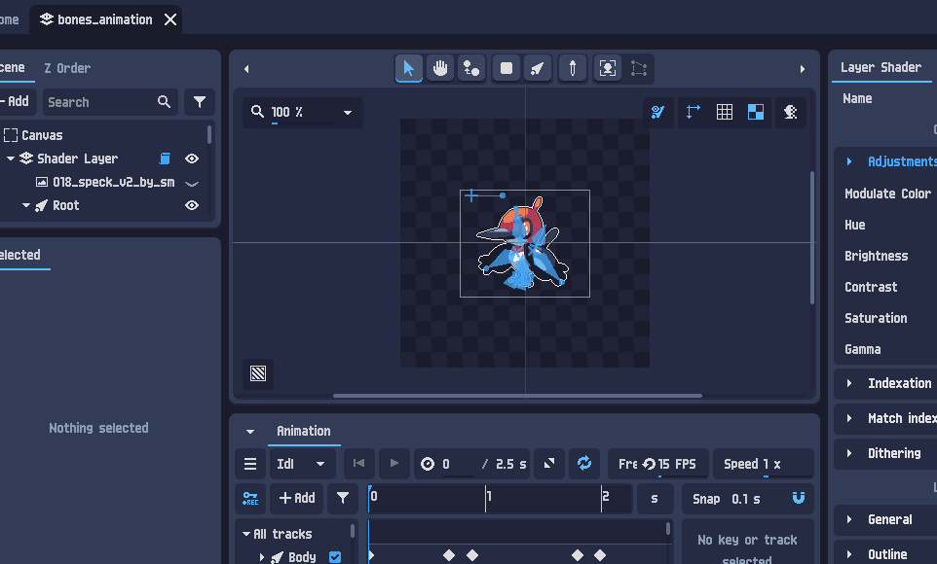Toggle the canvas grid display
Viewport: 937px width, 564px height.
[725, 112]
